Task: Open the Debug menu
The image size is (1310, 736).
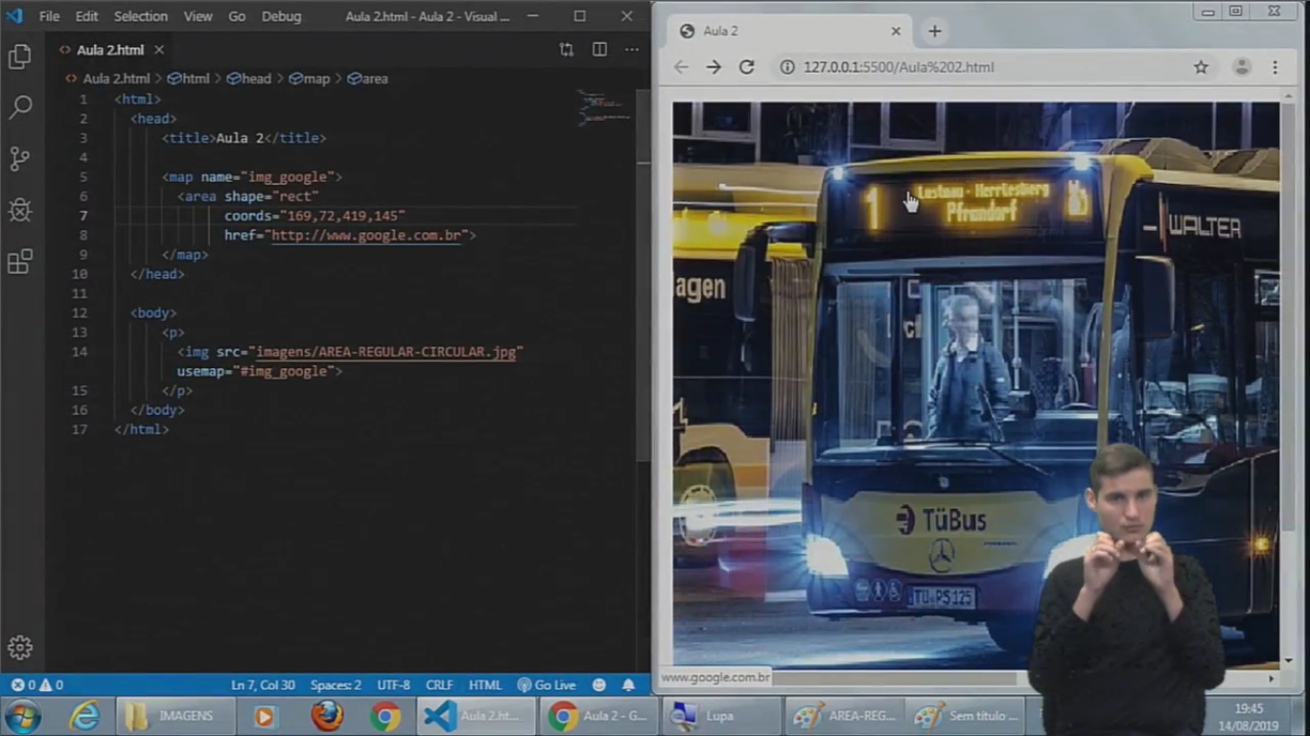Action: click(281, 16)
